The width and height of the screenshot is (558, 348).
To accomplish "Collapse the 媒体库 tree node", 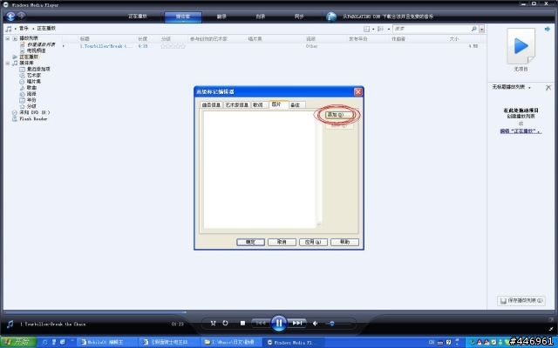I will [x=8, y=63].
